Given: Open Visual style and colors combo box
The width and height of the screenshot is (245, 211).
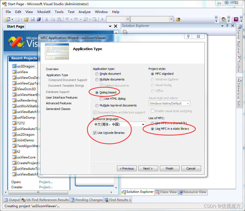Looking at the screenshot, I should (169, 103).
